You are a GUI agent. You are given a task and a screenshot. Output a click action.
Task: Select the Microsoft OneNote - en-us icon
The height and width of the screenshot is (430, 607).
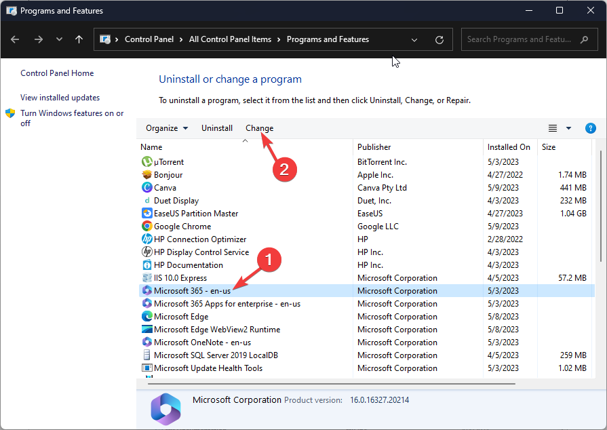point(146,342)
